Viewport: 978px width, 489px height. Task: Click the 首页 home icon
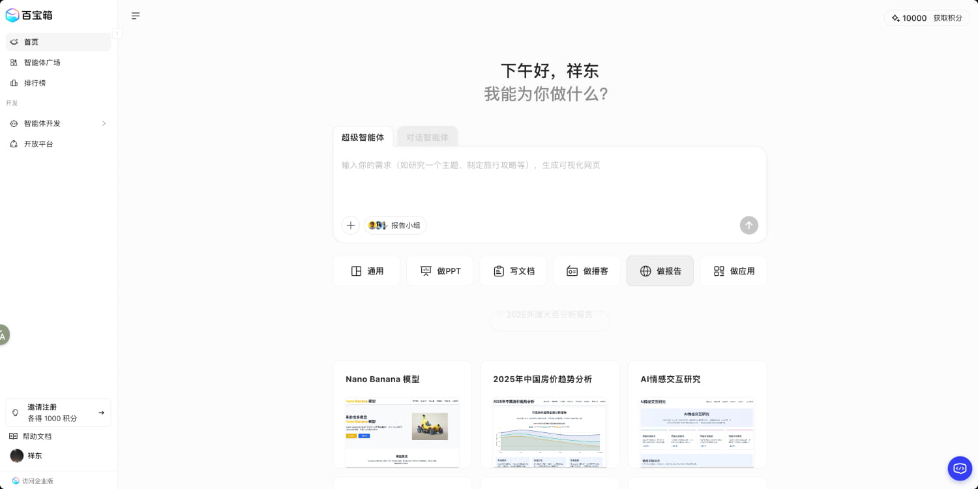pyautogui.click(x=14, y=42)
